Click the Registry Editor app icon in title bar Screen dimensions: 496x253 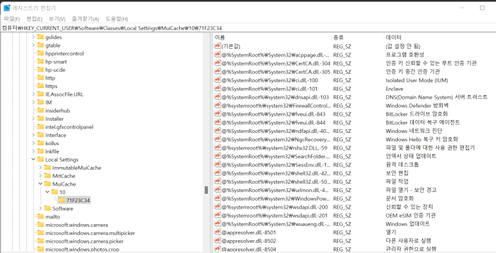(x=6, y=8)
